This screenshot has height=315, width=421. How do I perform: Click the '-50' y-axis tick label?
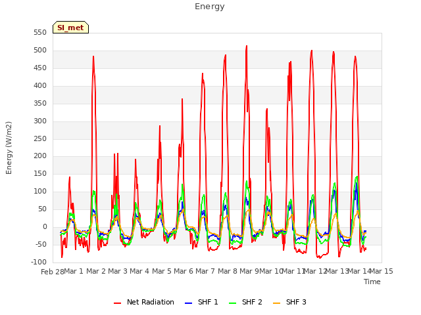41,244
